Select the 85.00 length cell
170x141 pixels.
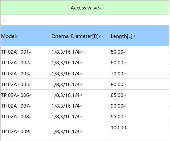[x=140, y=95]
